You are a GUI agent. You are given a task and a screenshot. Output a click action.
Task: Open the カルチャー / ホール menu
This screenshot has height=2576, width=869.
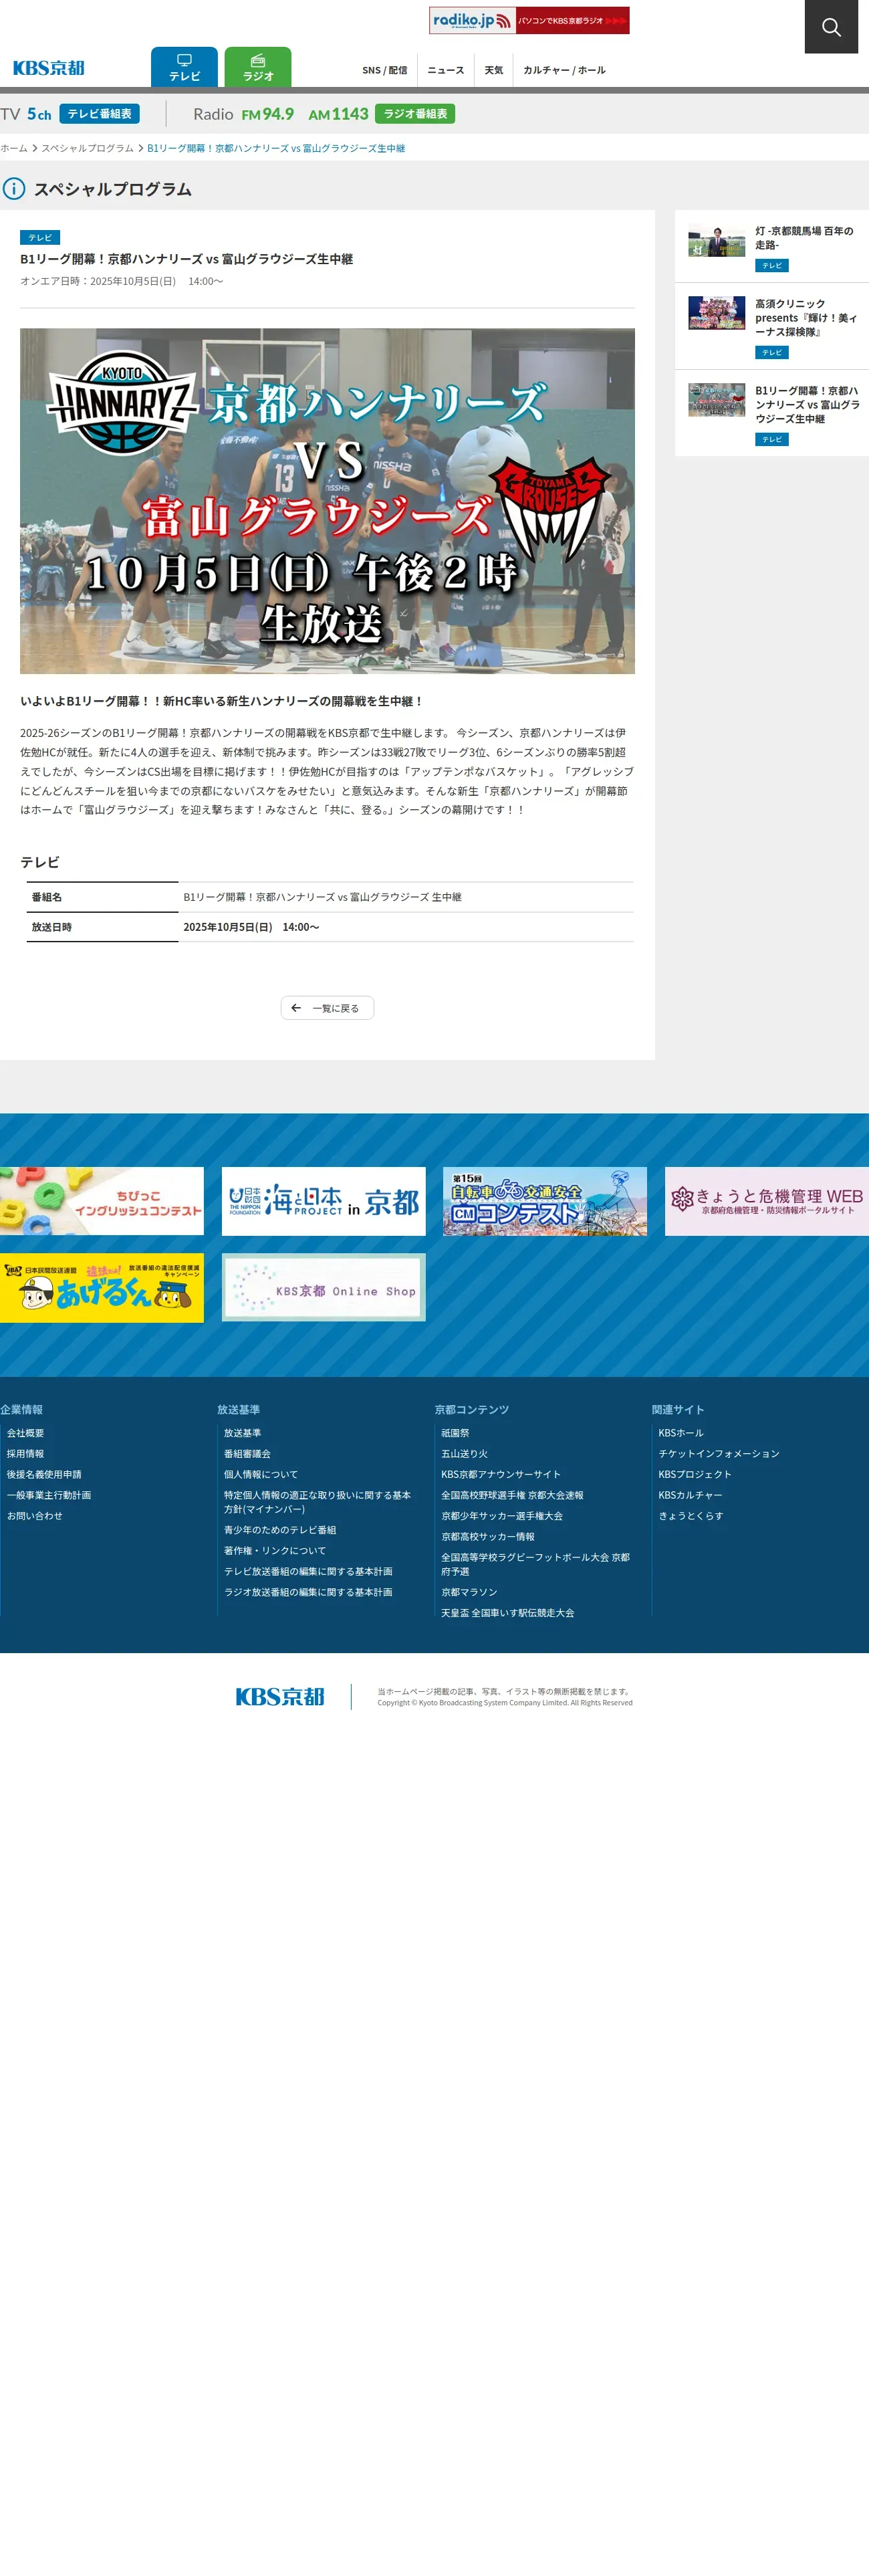point(564,70)
